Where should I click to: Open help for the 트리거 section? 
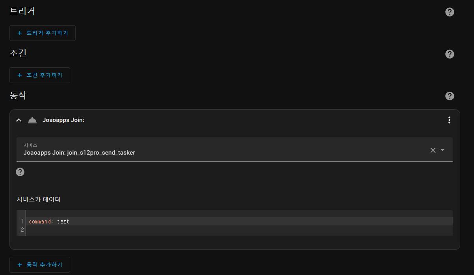pos(450,12)
